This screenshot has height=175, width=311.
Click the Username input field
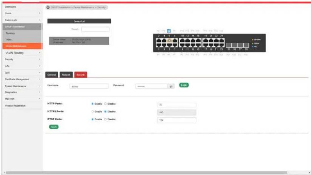[89, 86]
